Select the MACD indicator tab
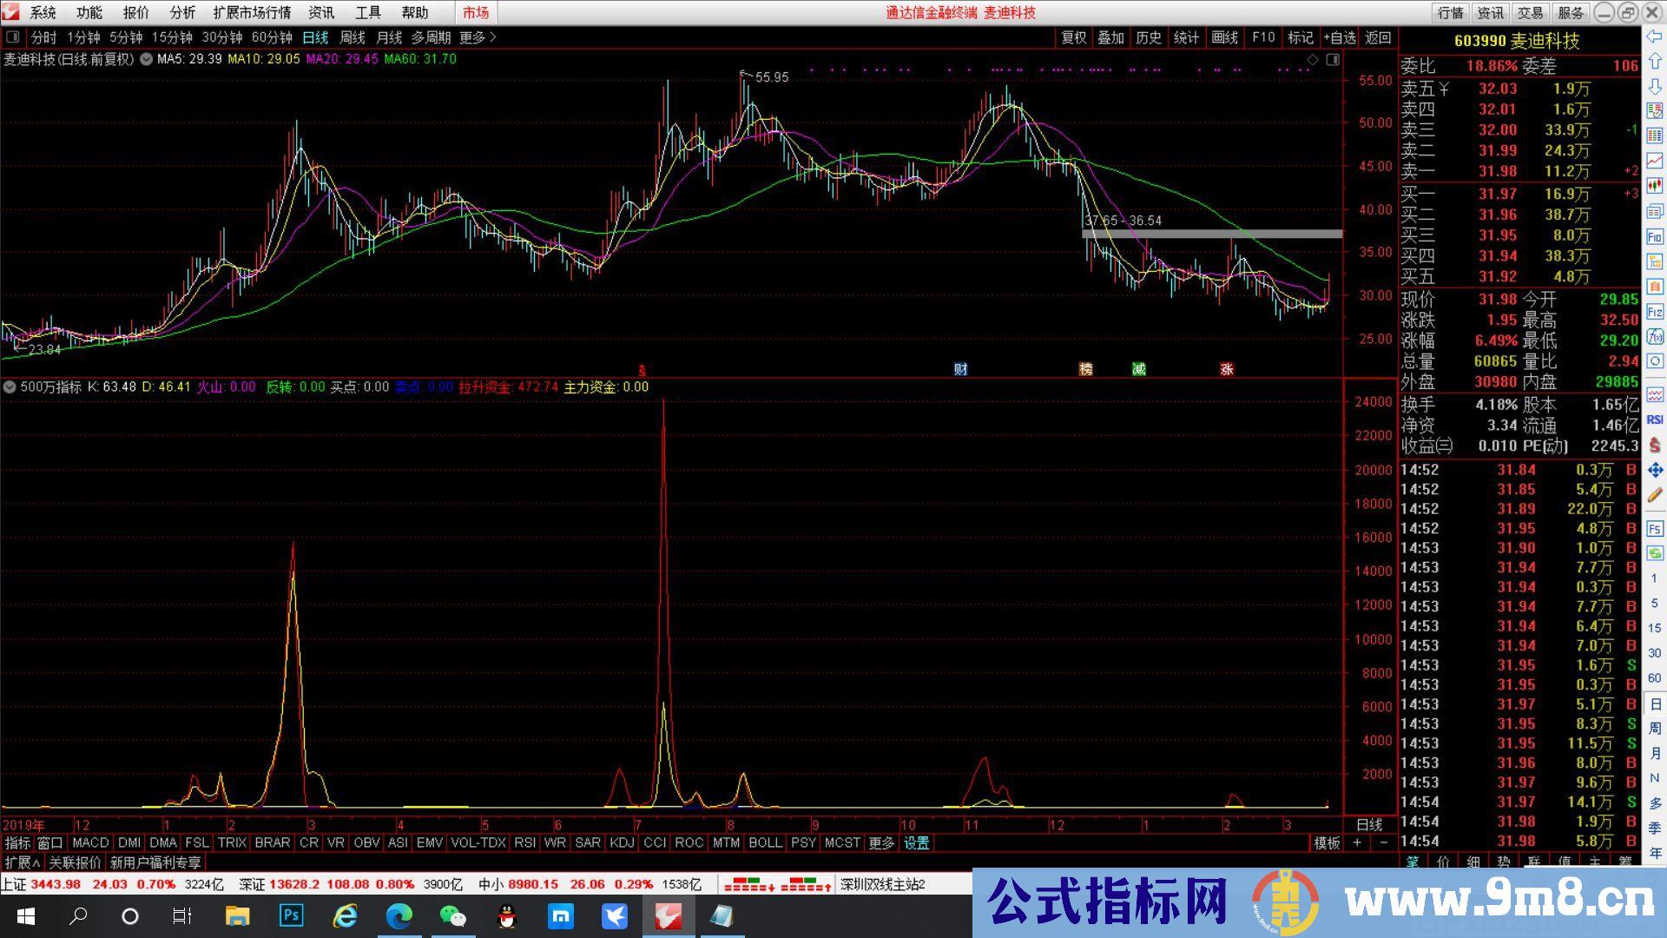Viewport: 1667px width, 938px height. [x=90, y=842]
